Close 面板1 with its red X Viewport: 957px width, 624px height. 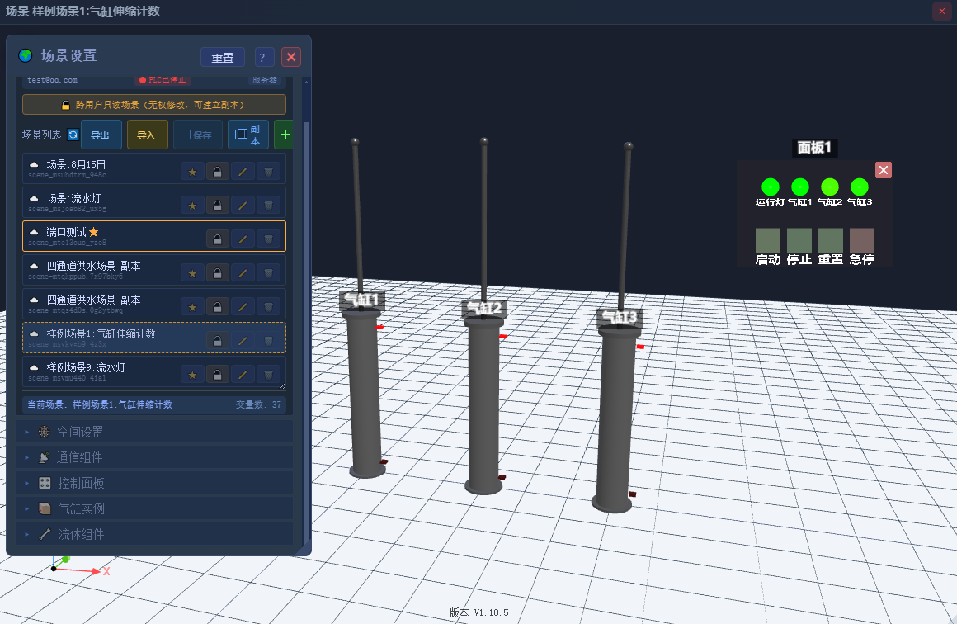click(883, 170)
